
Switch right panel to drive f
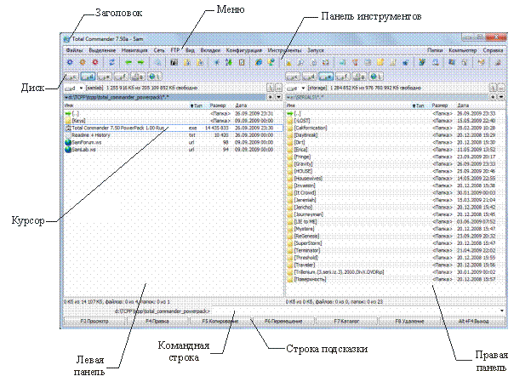tap(343, 77)
